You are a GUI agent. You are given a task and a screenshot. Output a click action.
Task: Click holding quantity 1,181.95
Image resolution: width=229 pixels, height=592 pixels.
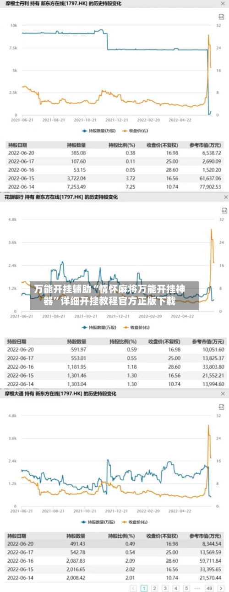pos(76,367)
